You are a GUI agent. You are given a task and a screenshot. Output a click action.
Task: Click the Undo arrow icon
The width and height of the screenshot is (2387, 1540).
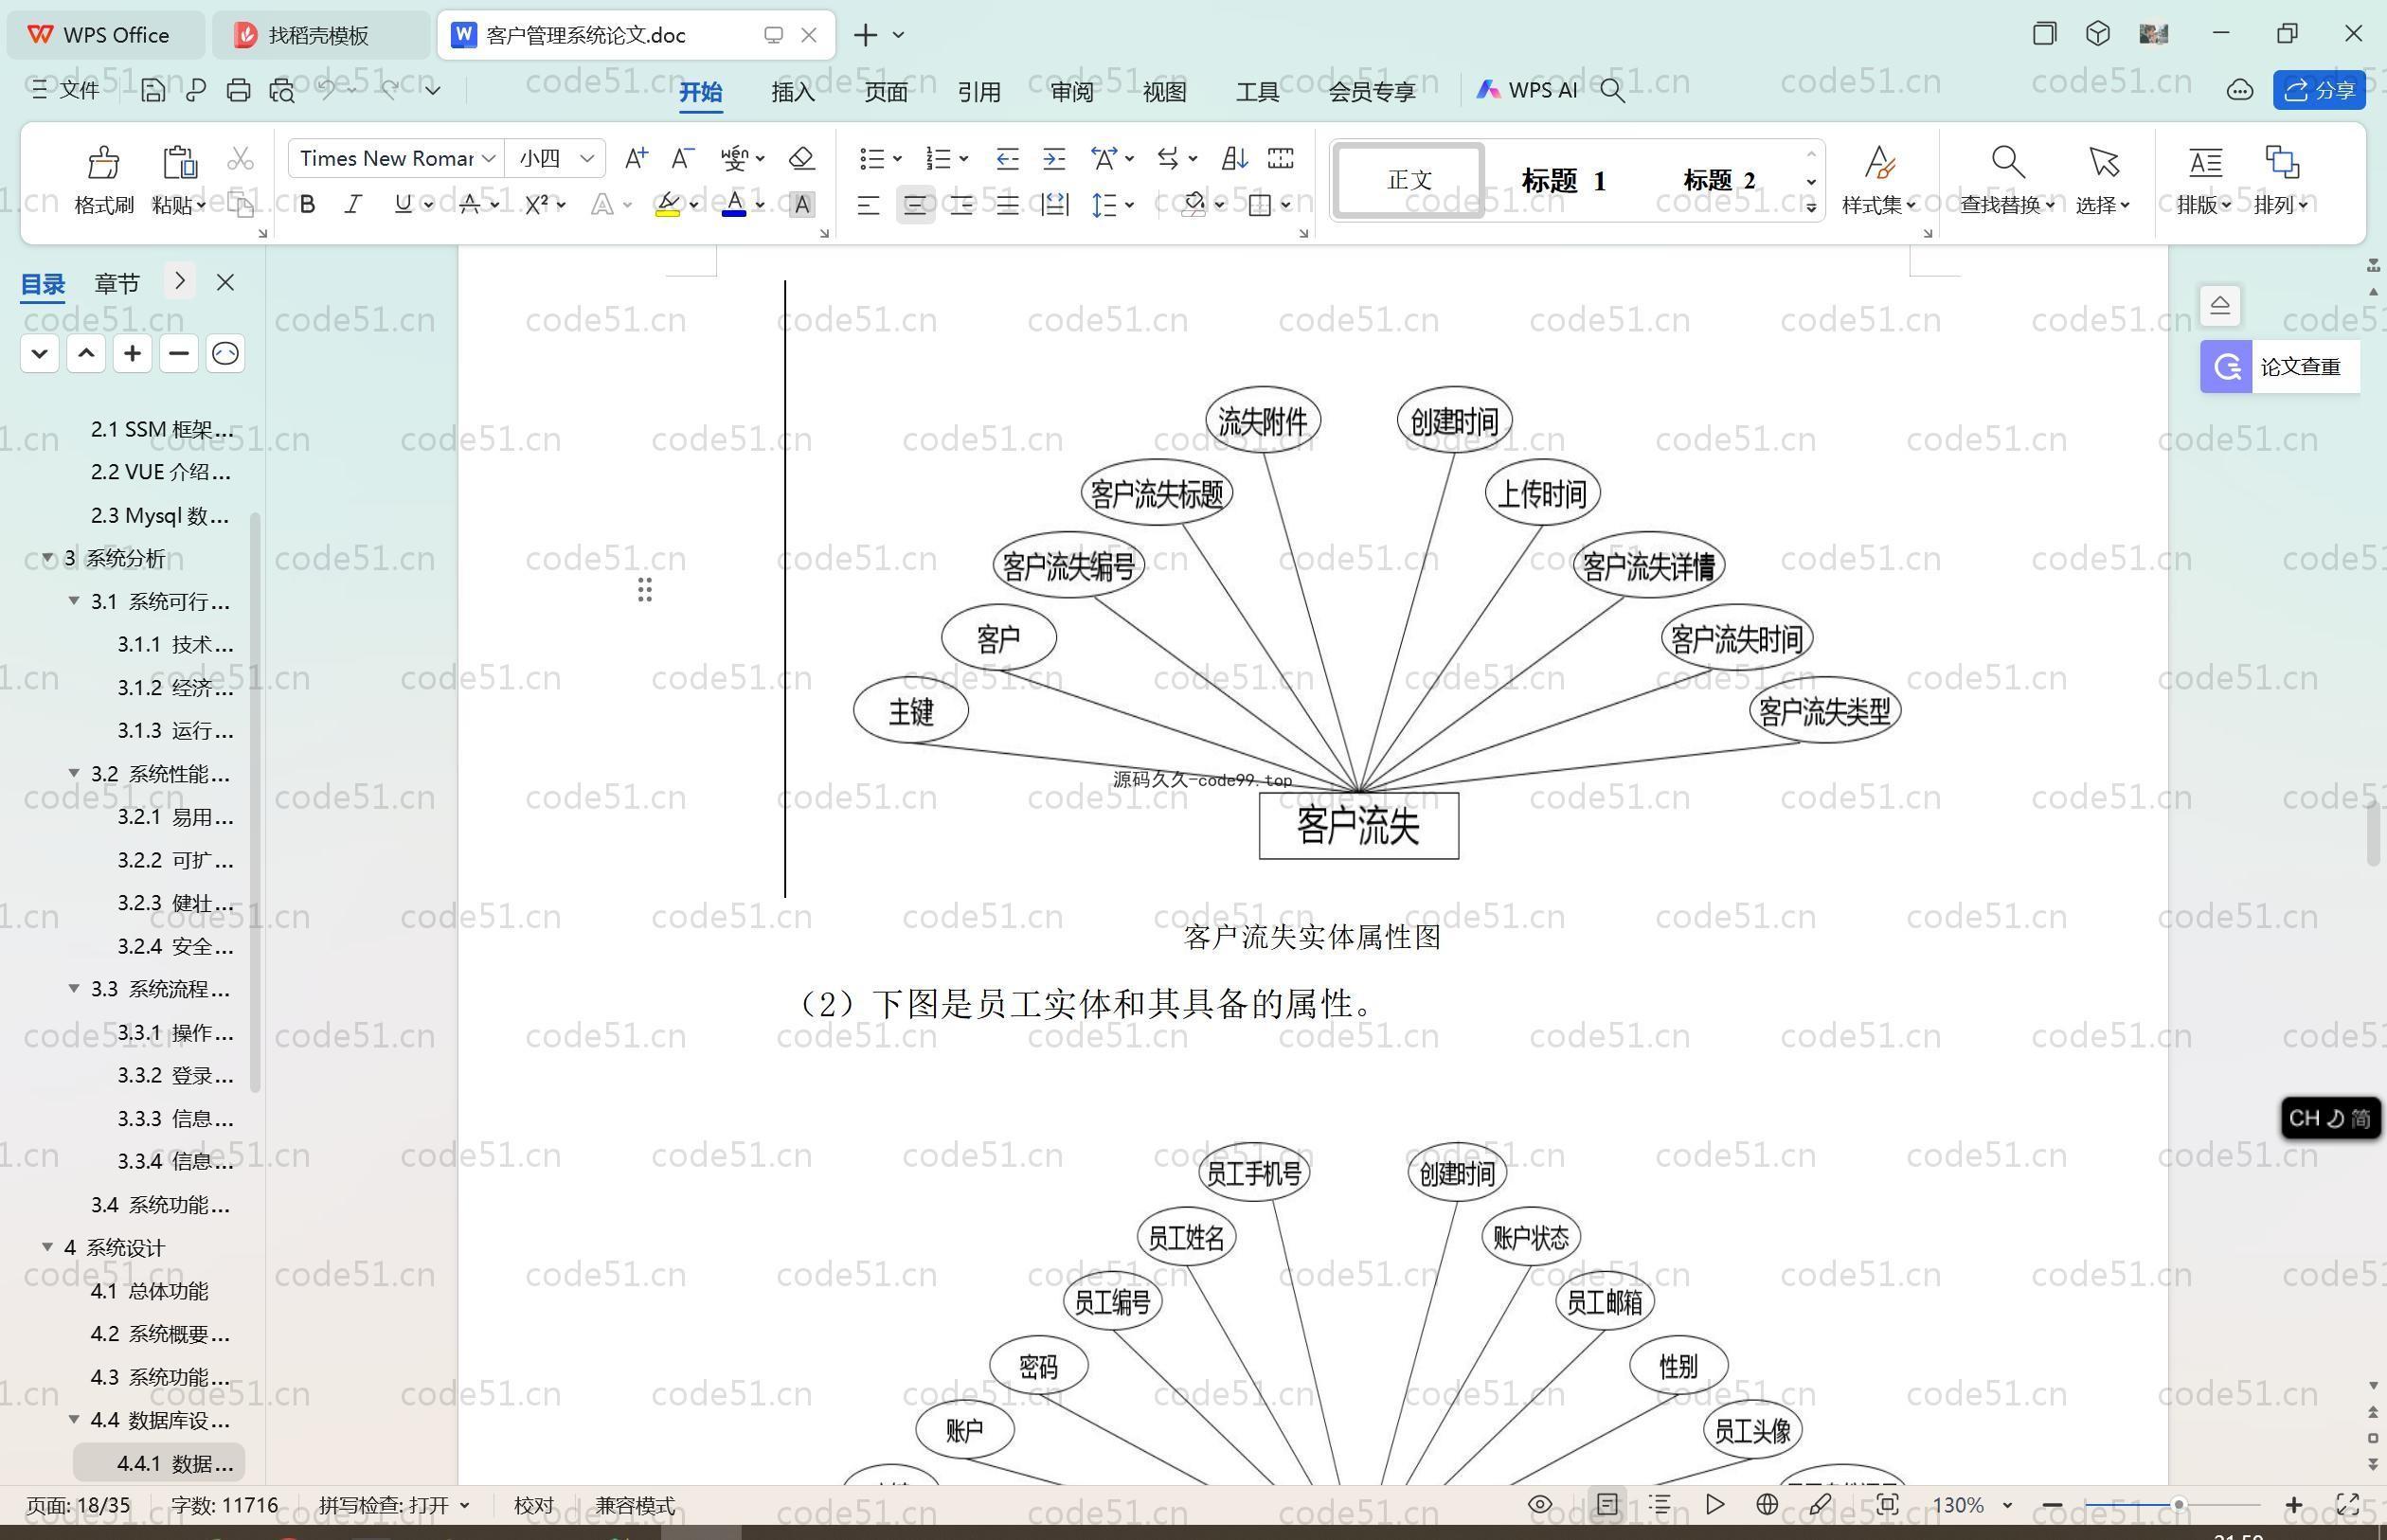click(327, 89)
